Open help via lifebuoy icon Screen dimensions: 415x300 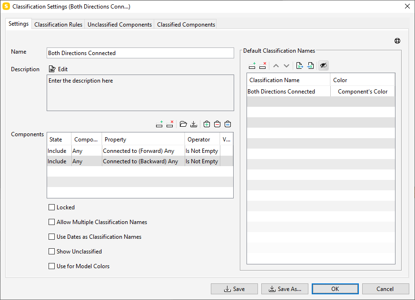point(397,41)
